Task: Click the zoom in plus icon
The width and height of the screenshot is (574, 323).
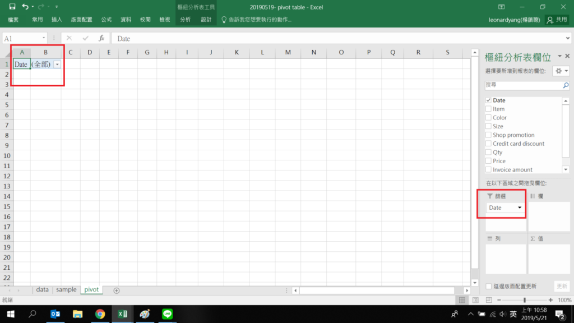Action: tap(551, 300)
